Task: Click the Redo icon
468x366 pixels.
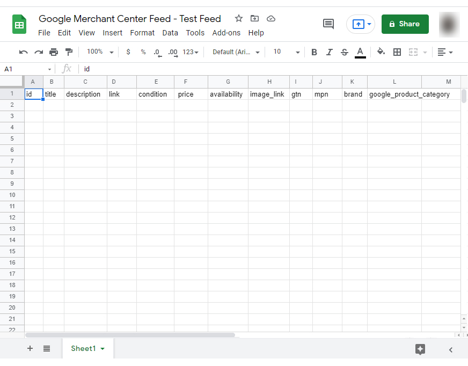Action: click(x=39, y=52)
